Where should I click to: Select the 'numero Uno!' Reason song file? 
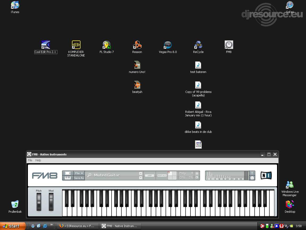tap(137, 67)
